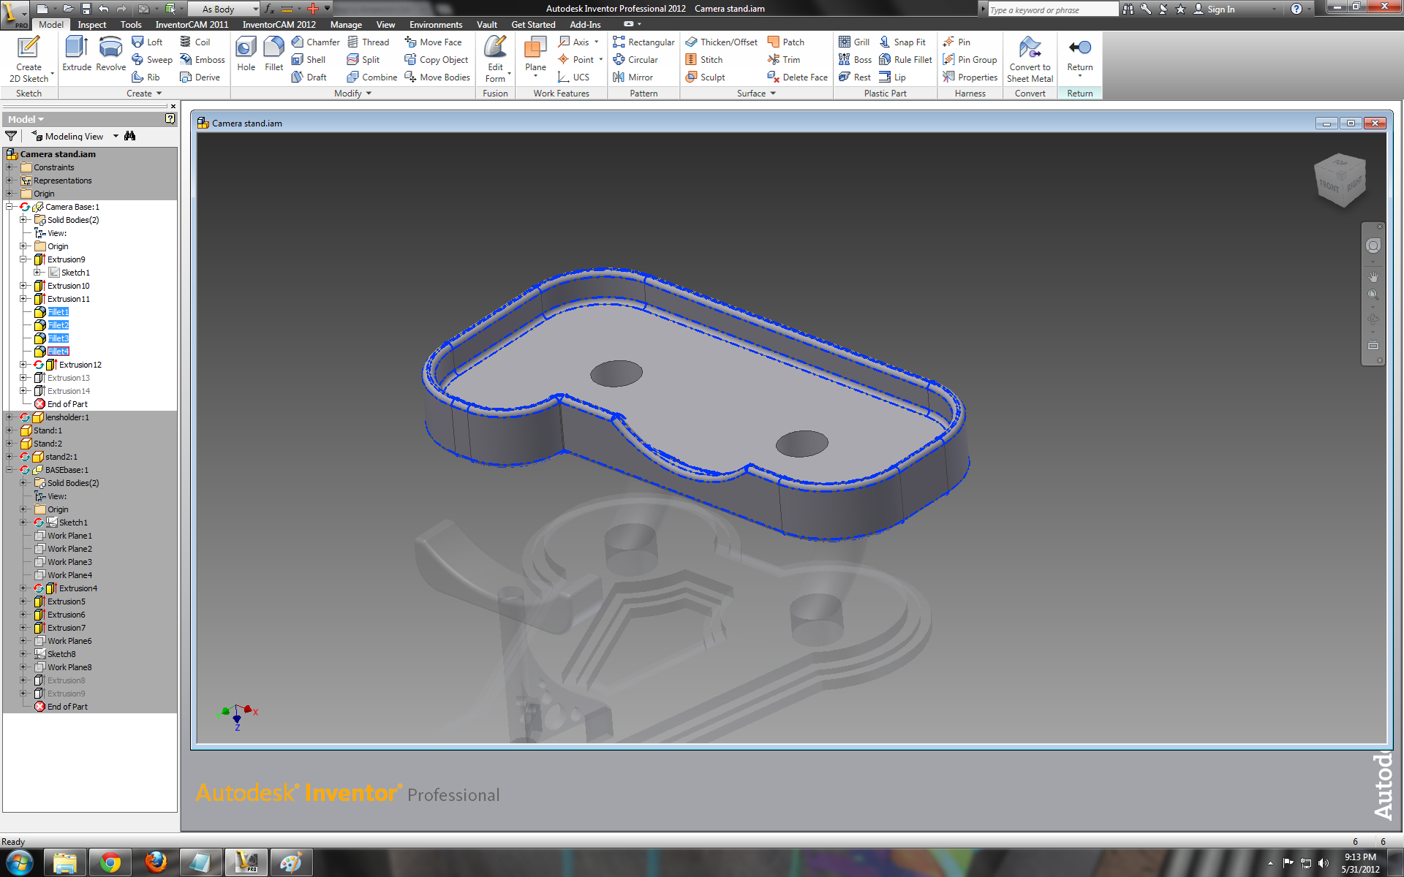Select the Hole tool

246,54
